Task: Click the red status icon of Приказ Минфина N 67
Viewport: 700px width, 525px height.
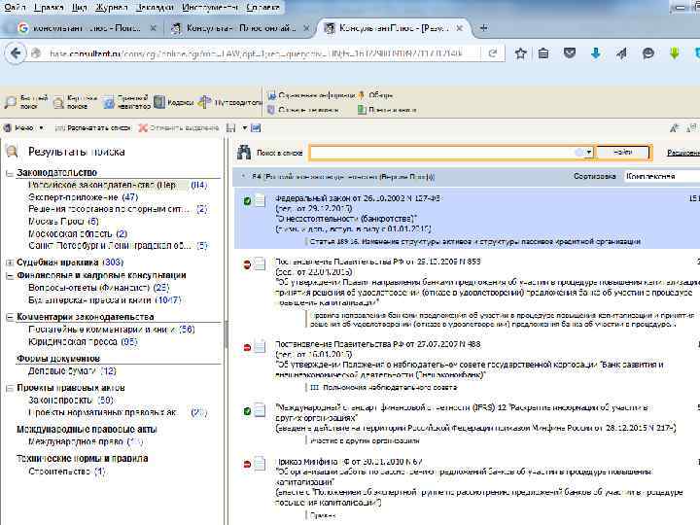Action: pyautogui.click(x=247, y=465)
